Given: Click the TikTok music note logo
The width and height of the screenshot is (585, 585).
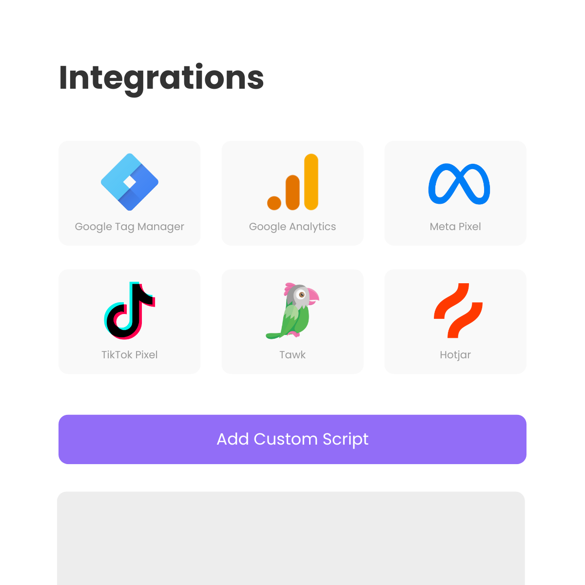Looking at the screenshot, I should point(130,311).
